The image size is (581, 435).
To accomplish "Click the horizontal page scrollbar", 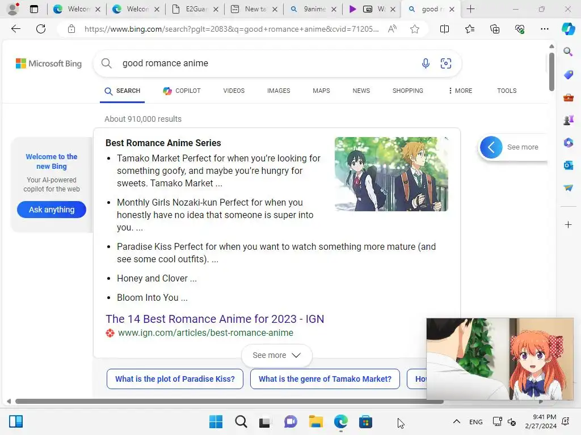I will (x=229, y=402).
